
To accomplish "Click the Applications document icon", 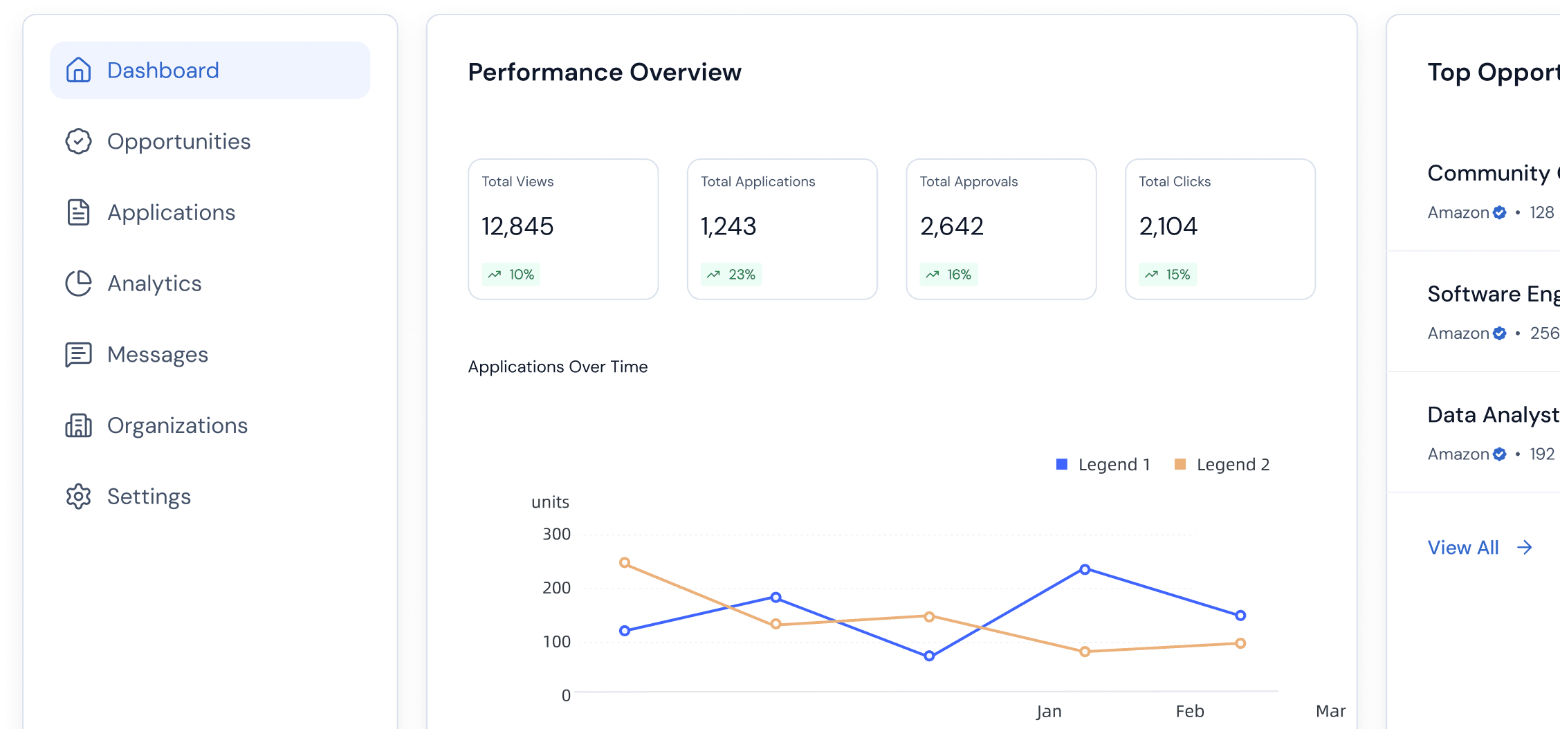I will [78, 212].
